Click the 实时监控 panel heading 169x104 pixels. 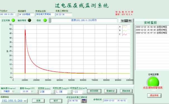click(150, 23)
